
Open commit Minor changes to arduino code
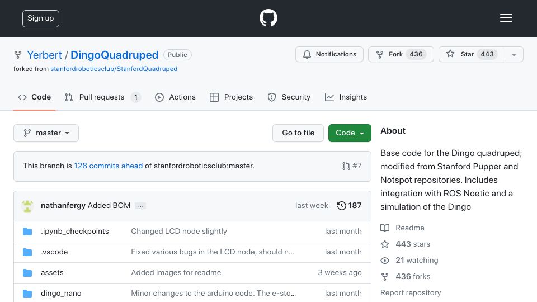coord(213,294)
